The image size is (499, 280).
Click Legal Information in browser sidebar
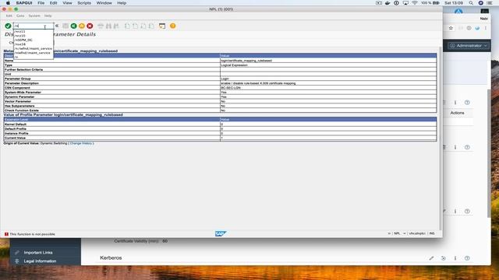pyautogui.click(x=40, y=261)
